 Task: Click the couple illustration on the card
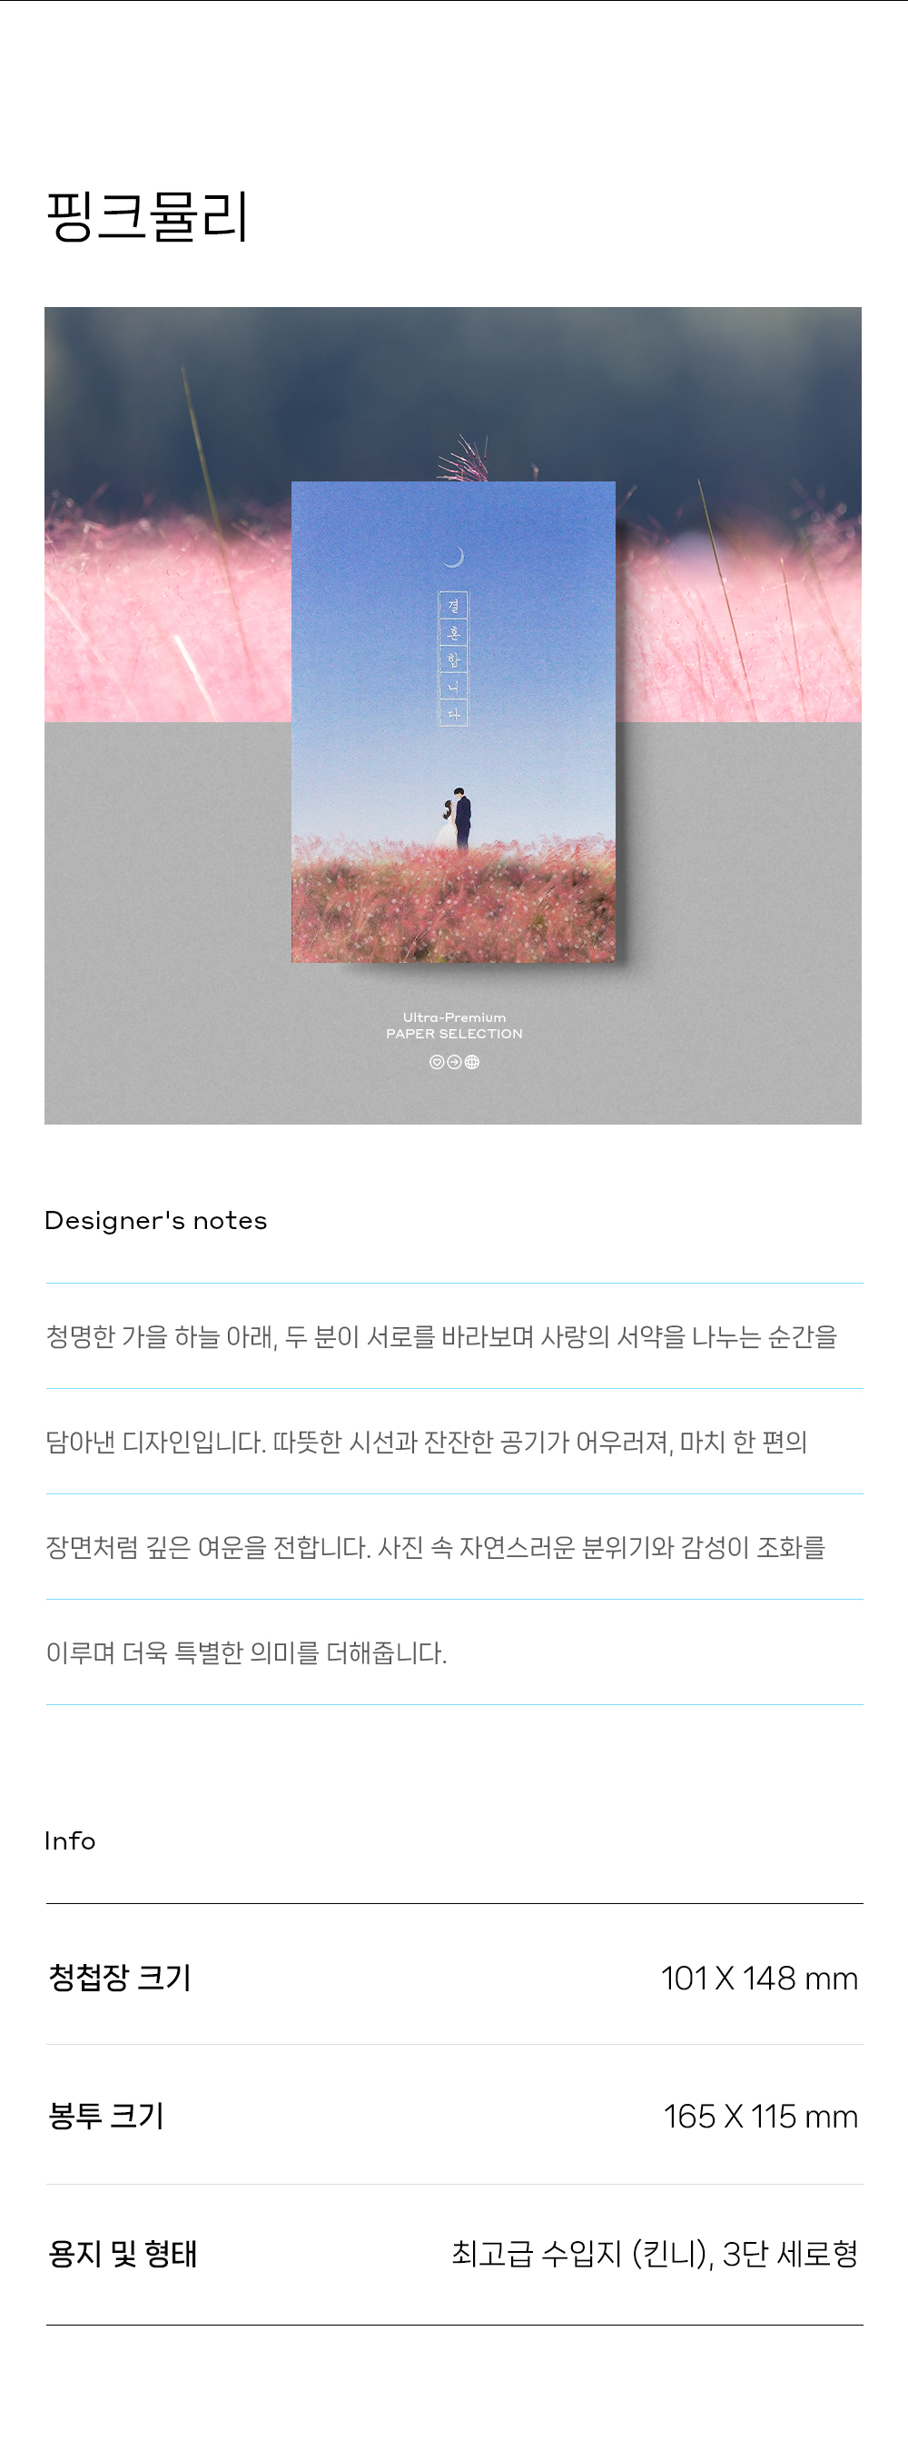pos(455,818)
